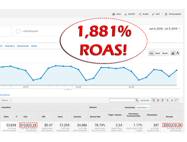Click the empty Add Segment circle
The width and height of the screenshot is (187, 142).
18,31
